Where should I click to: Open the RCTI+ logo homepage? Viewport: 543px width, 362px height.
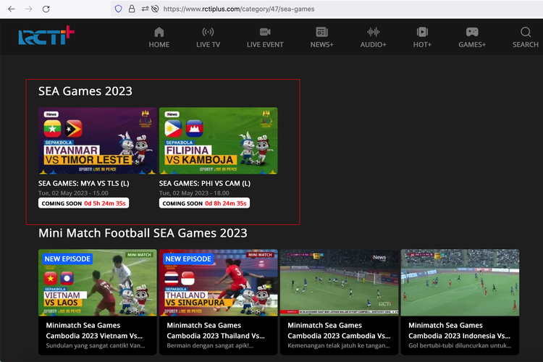tap(47, 36)
